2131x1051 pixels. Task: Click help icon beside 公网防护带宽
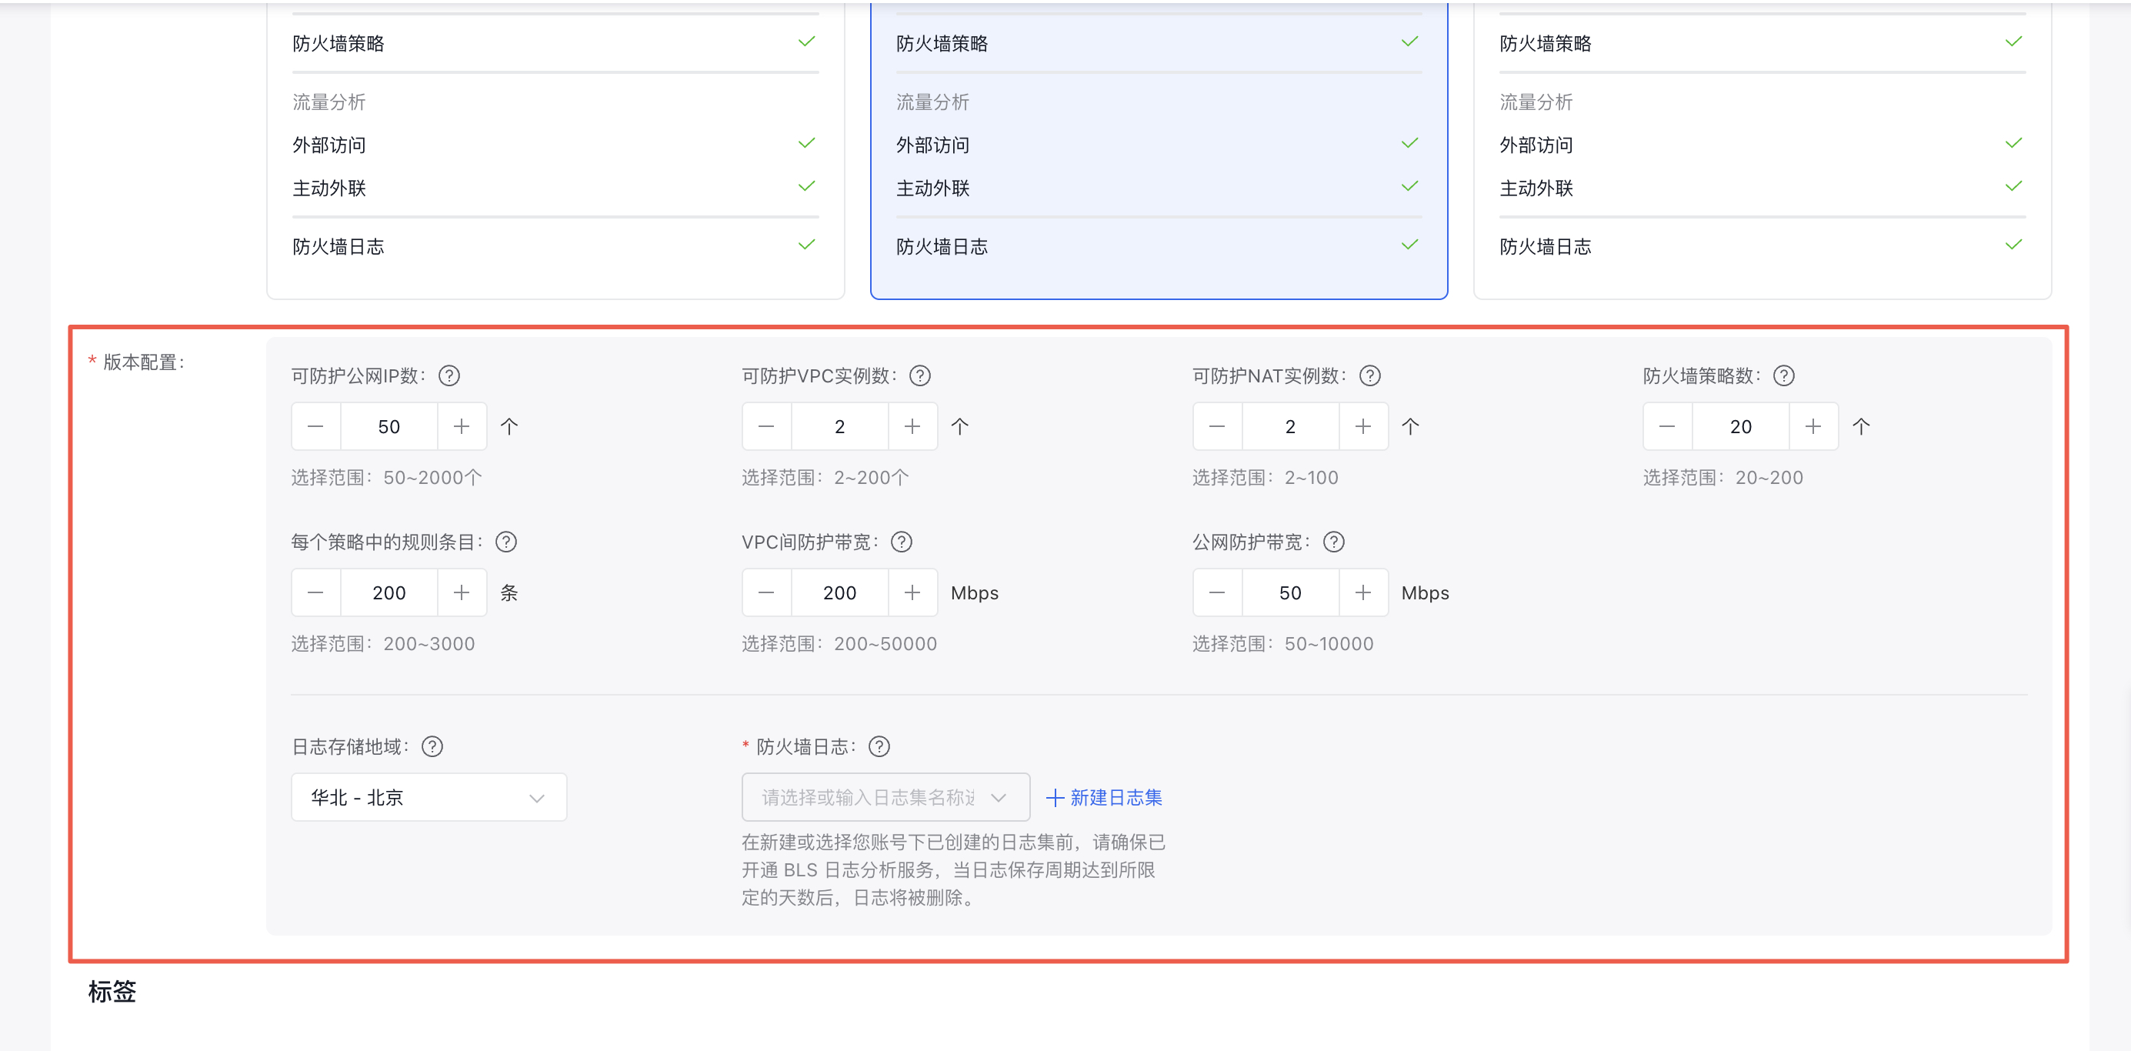(x=1333, y=542)
